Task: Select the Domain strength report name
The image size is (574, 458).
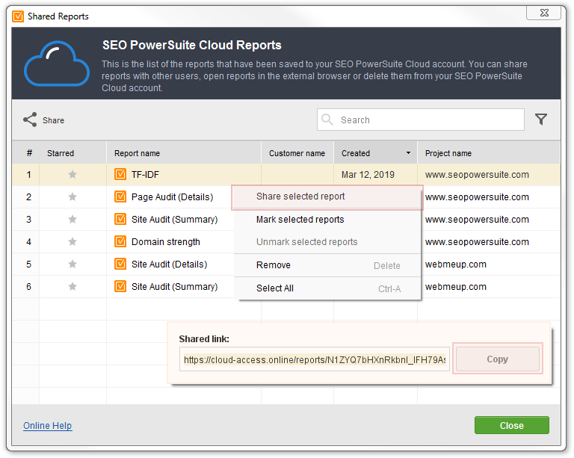Action: [x=166, y=242]
